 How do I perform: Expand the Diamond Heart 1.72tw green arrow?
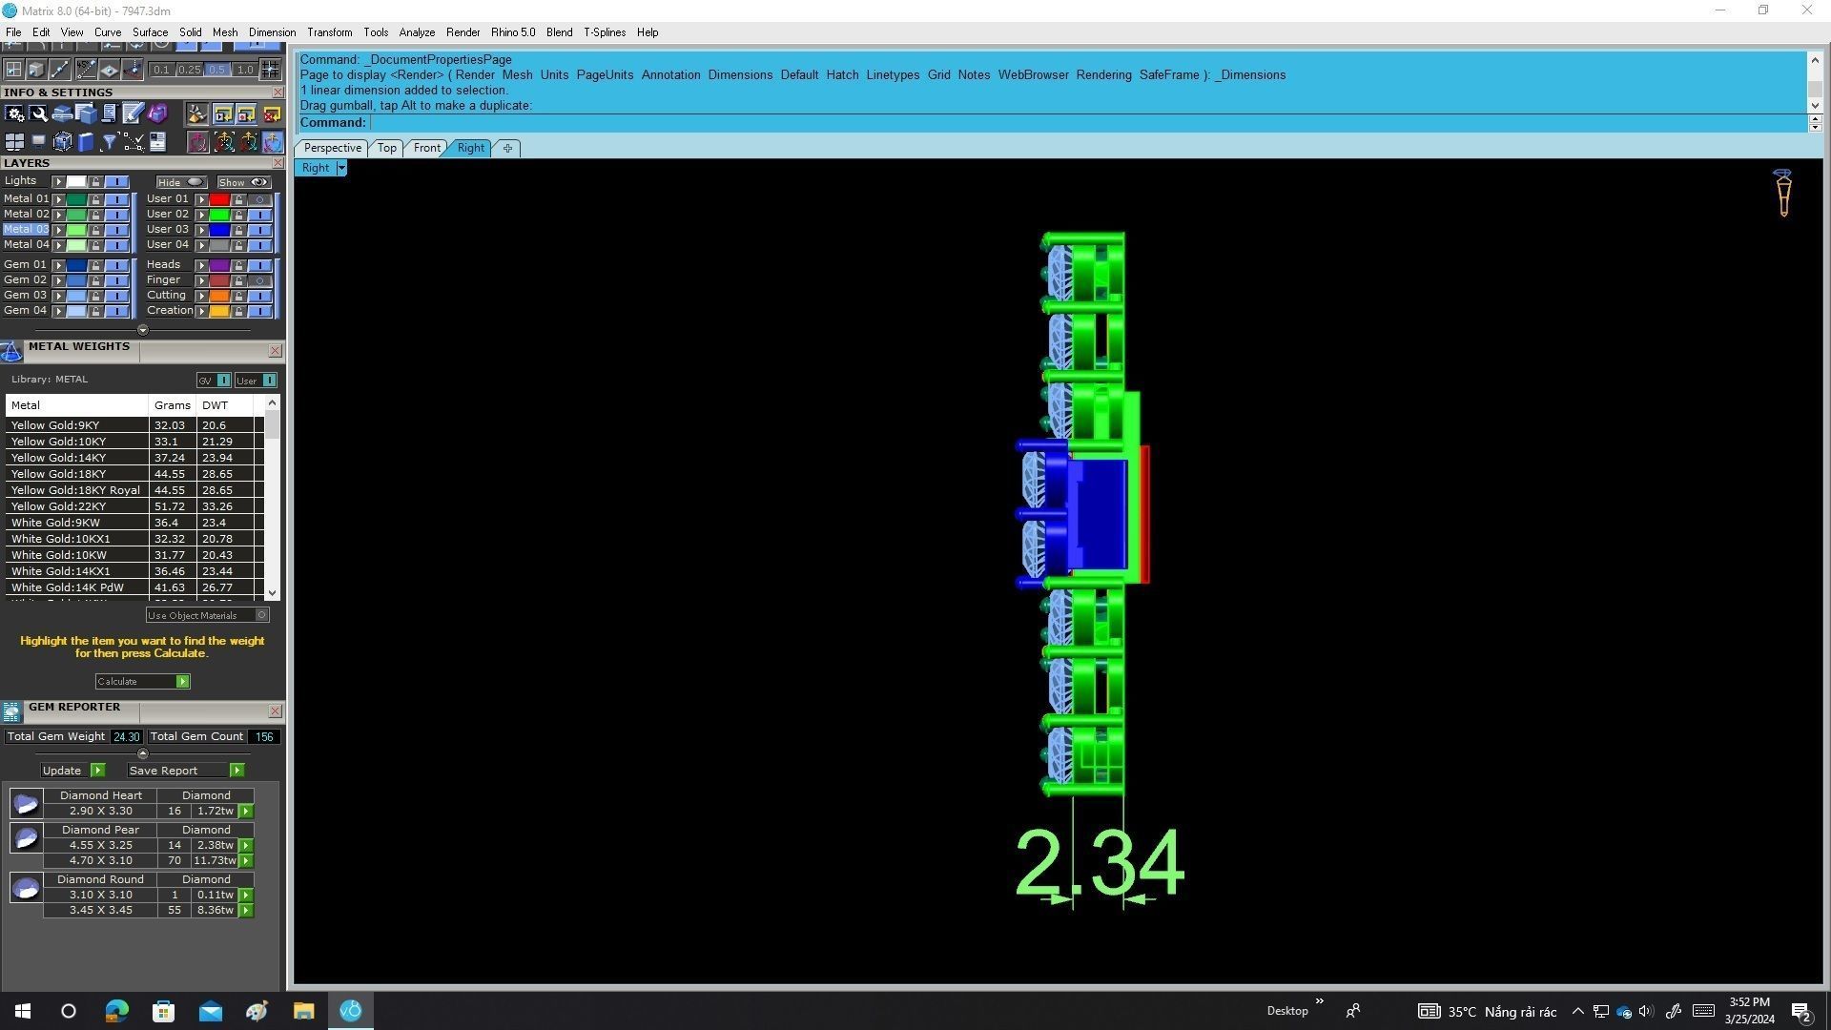click(246, 812)
